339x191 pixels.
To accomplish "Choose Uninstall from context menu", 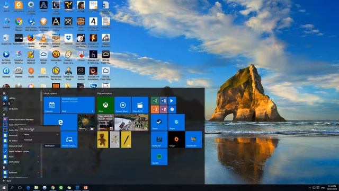I will [x=39, y=140].
